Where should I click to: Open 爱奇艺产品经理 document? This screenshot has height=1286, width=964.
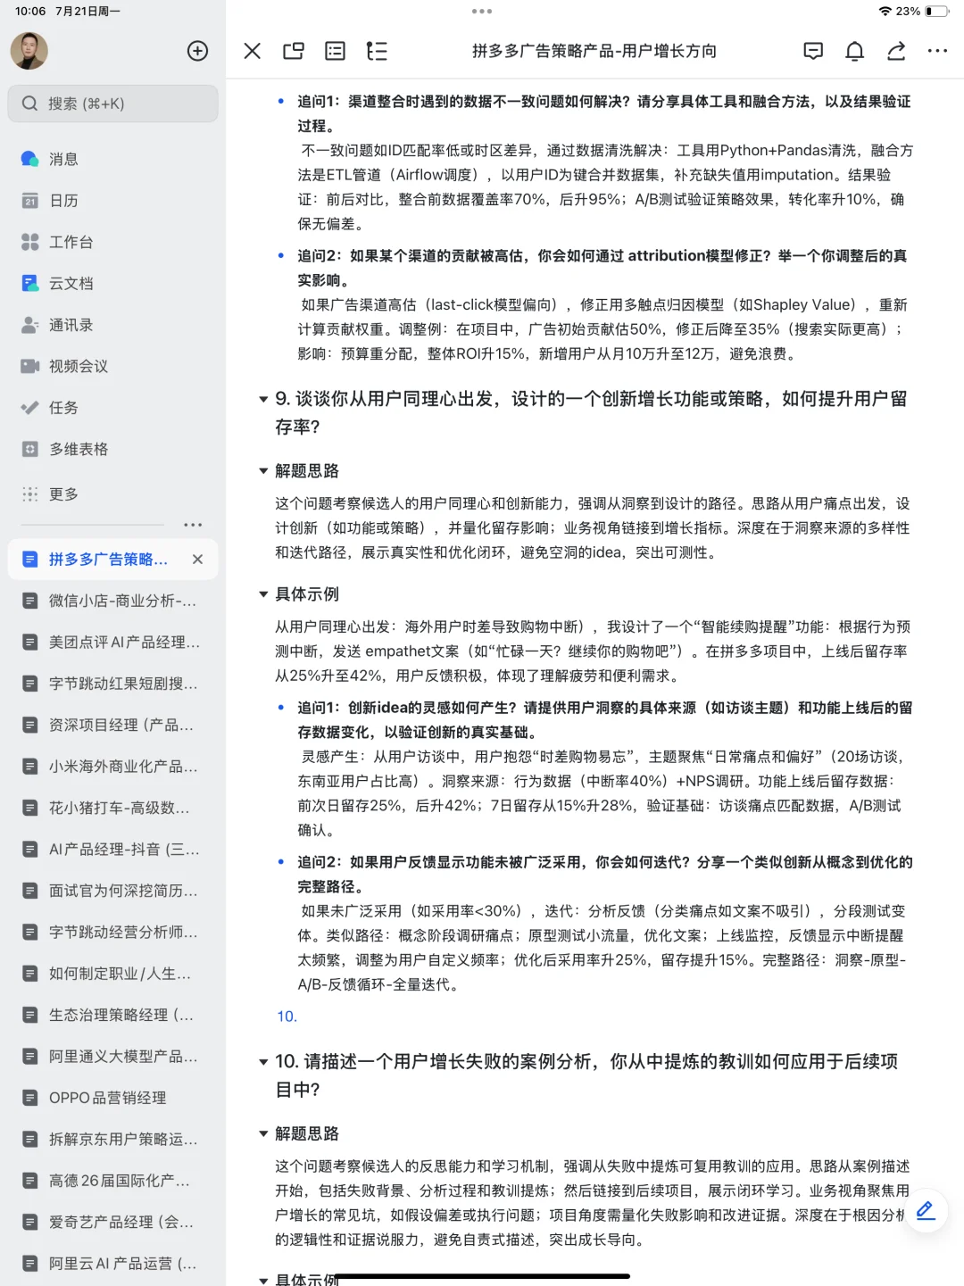coord(112,1222)
